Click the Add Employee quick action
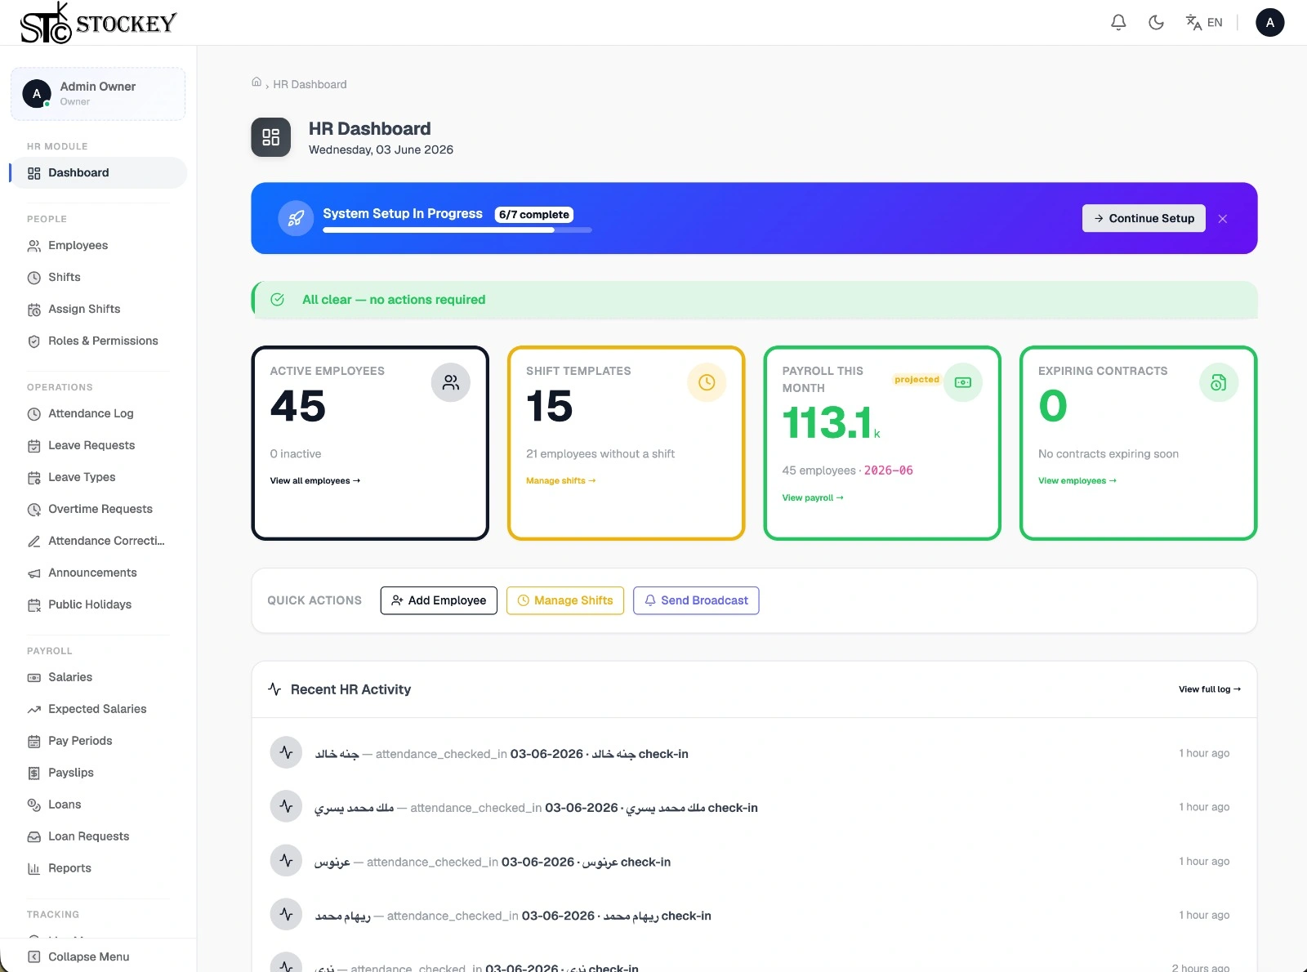 pyautogui.click(x=439, y=600)
